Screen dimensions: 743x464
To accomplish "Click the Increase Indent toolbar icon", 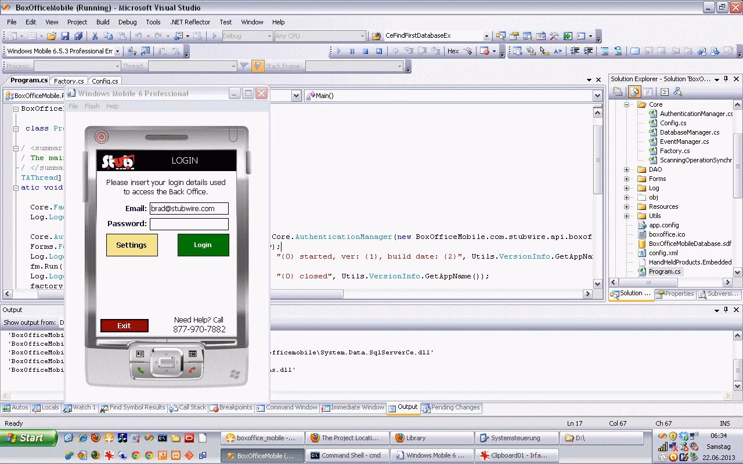I will (588, 51).
